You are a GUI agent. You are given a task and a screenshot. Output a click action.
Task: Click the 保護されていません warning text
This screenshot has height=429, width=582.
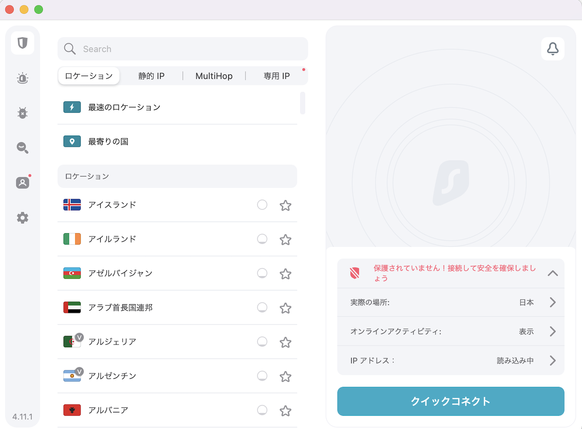click(x=454, y=273)
